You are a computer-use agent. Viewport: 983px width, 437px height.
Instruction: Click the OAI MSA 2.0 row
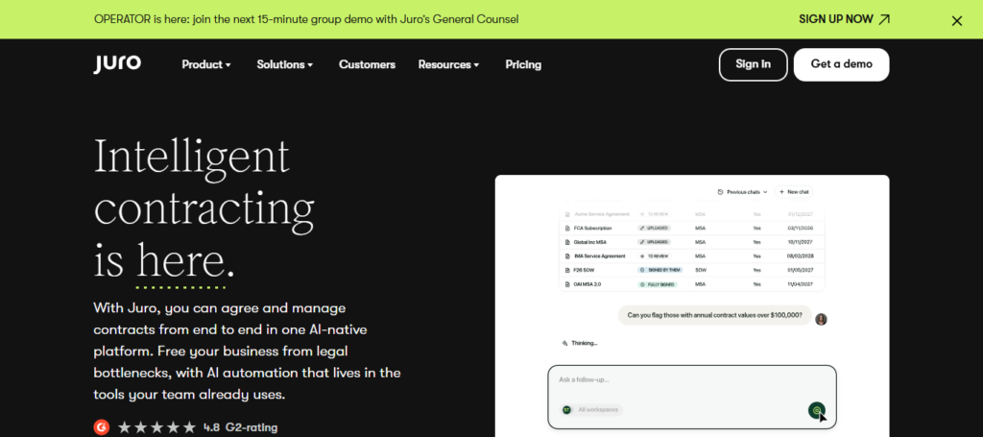(x=691, y=284)
